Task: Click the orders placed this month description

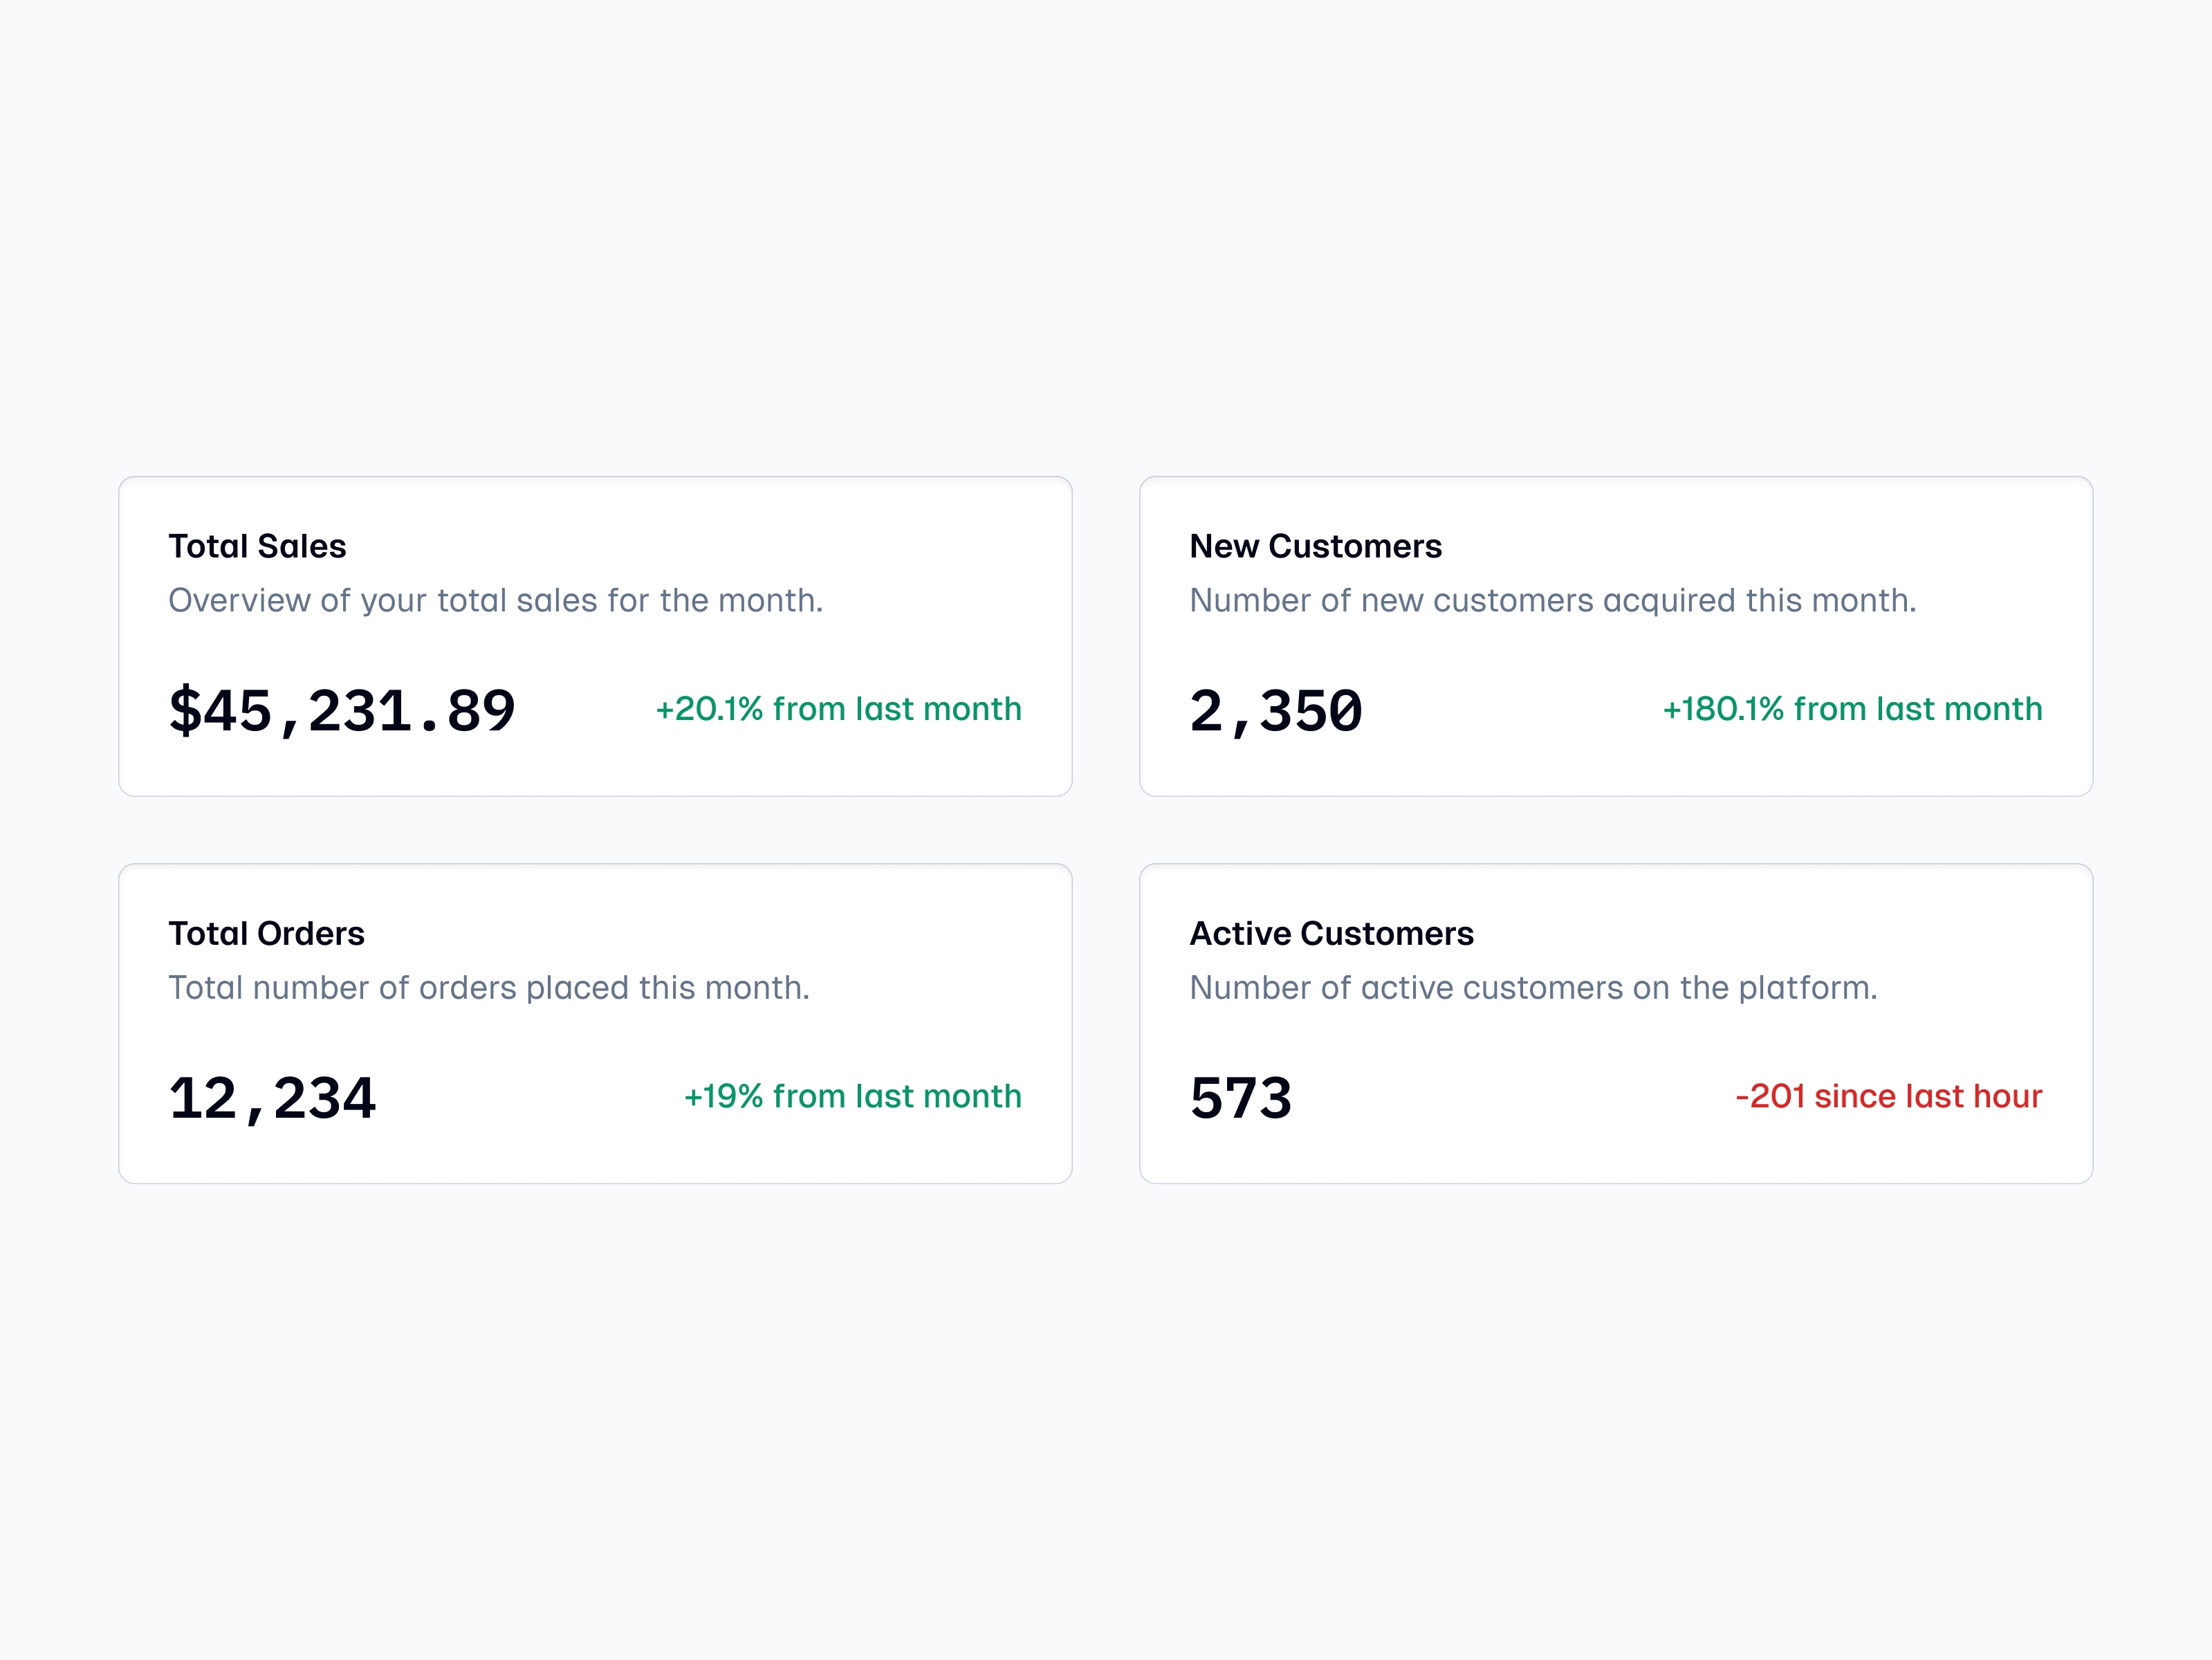Action: (488, 987)
